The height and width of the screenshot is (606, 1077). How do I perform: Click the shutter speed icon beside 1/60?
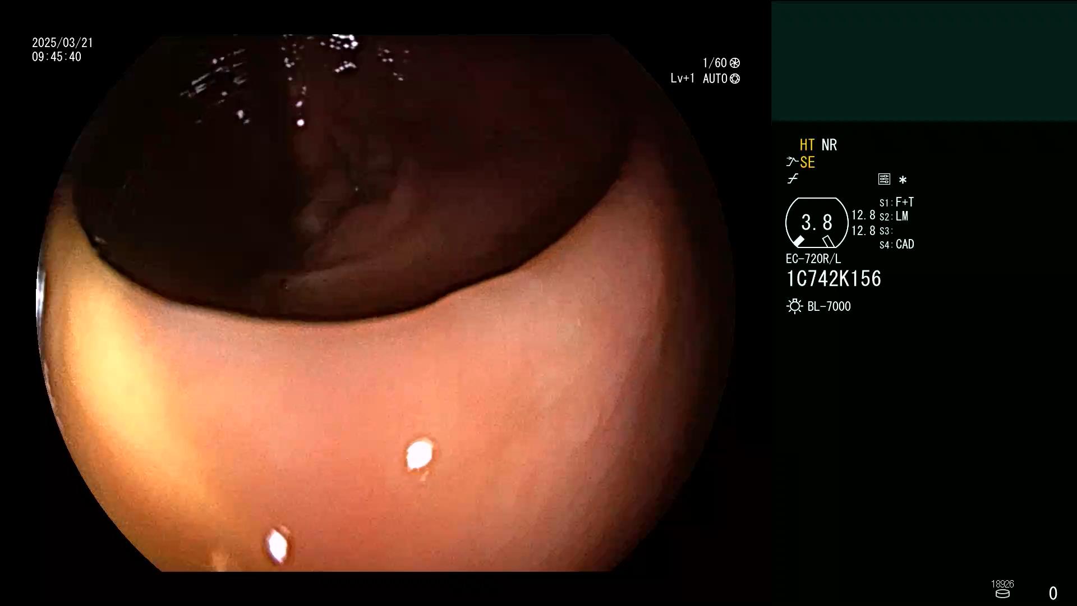coord(735,63)
